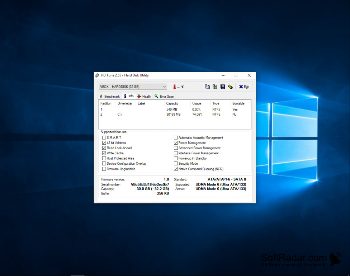Click the Label column header
Image resolution: width=350 pixels, height=276 pixels.
click(150, 103)
